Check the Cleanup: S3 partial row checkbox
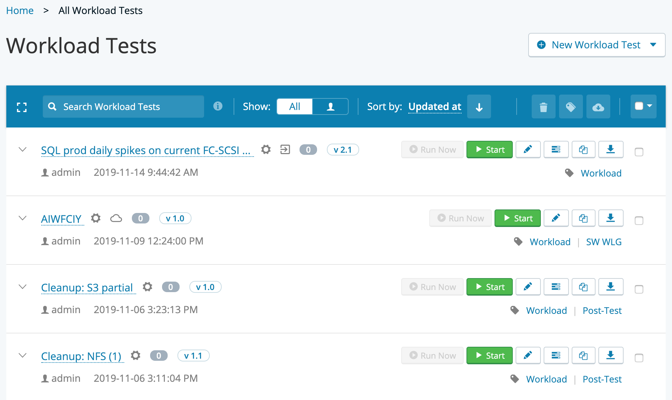Screen dimensions: 672x400 pos(639,289)
